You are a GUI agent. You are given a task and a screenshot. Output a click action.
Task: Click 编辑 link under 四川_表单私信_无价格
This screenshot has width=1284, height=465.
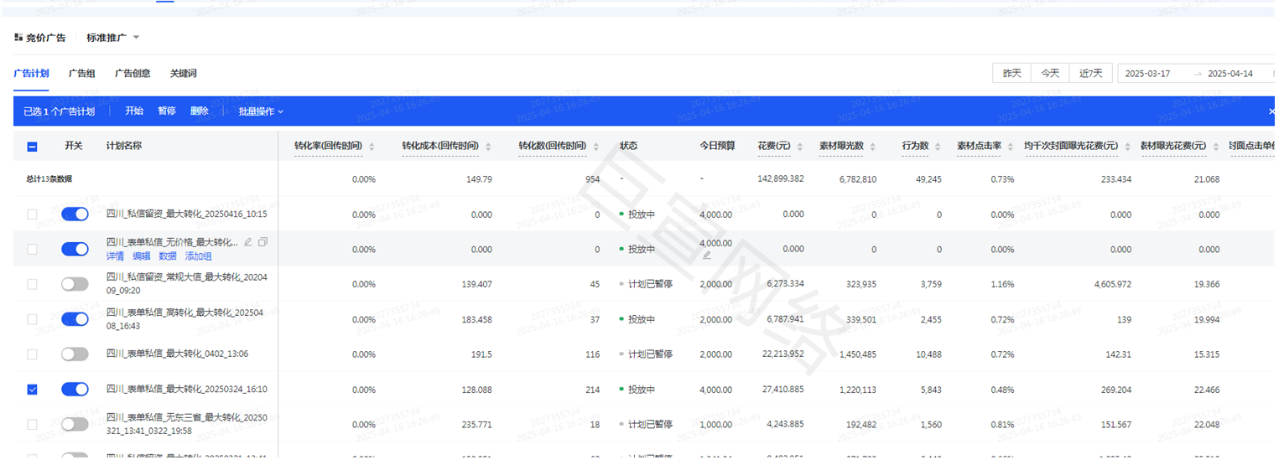[x=141, y=256]
